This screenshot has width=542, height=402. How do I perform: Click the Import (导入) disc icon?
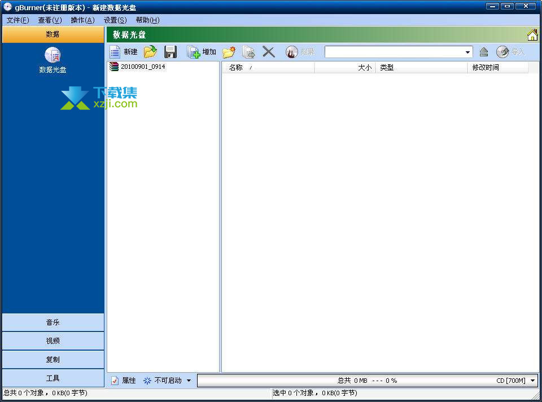coord(502,52)
